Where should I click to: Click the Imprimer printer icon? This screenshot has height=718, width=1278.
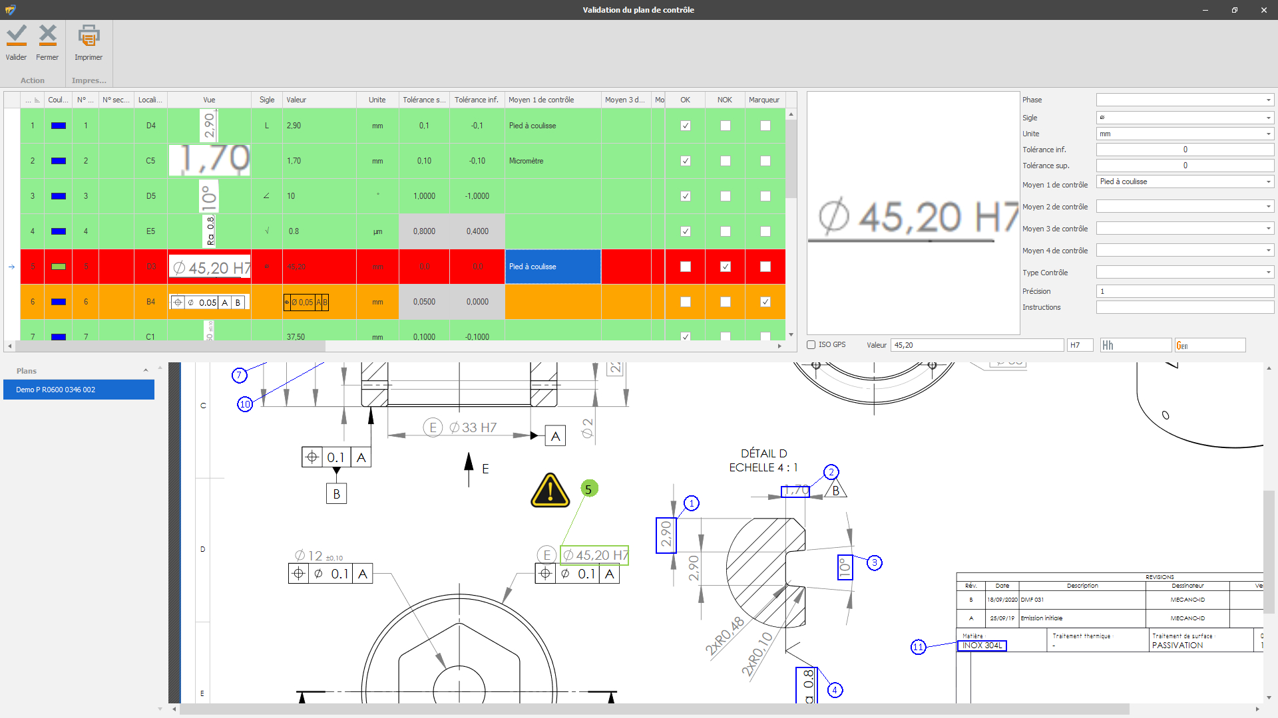coord(89,35)
